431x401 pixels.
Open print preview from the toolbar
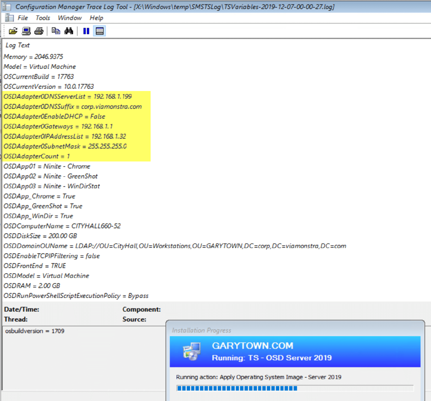pyautogui.click(x=26, y=31)
